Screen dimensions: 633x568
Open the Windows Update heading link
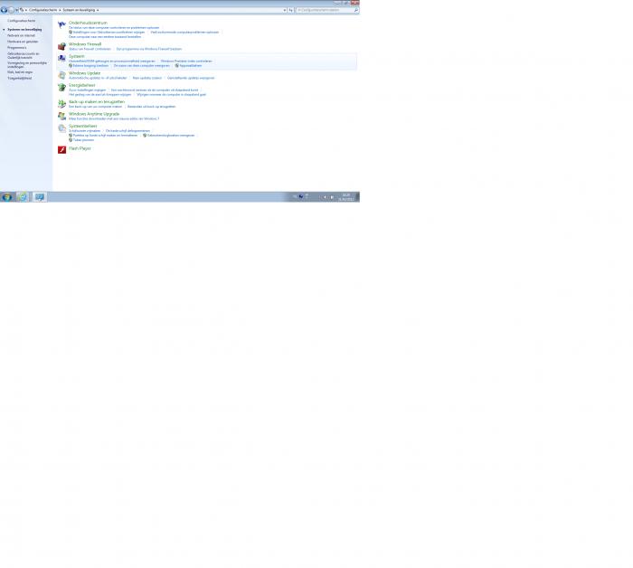click(x=84, y=73)
